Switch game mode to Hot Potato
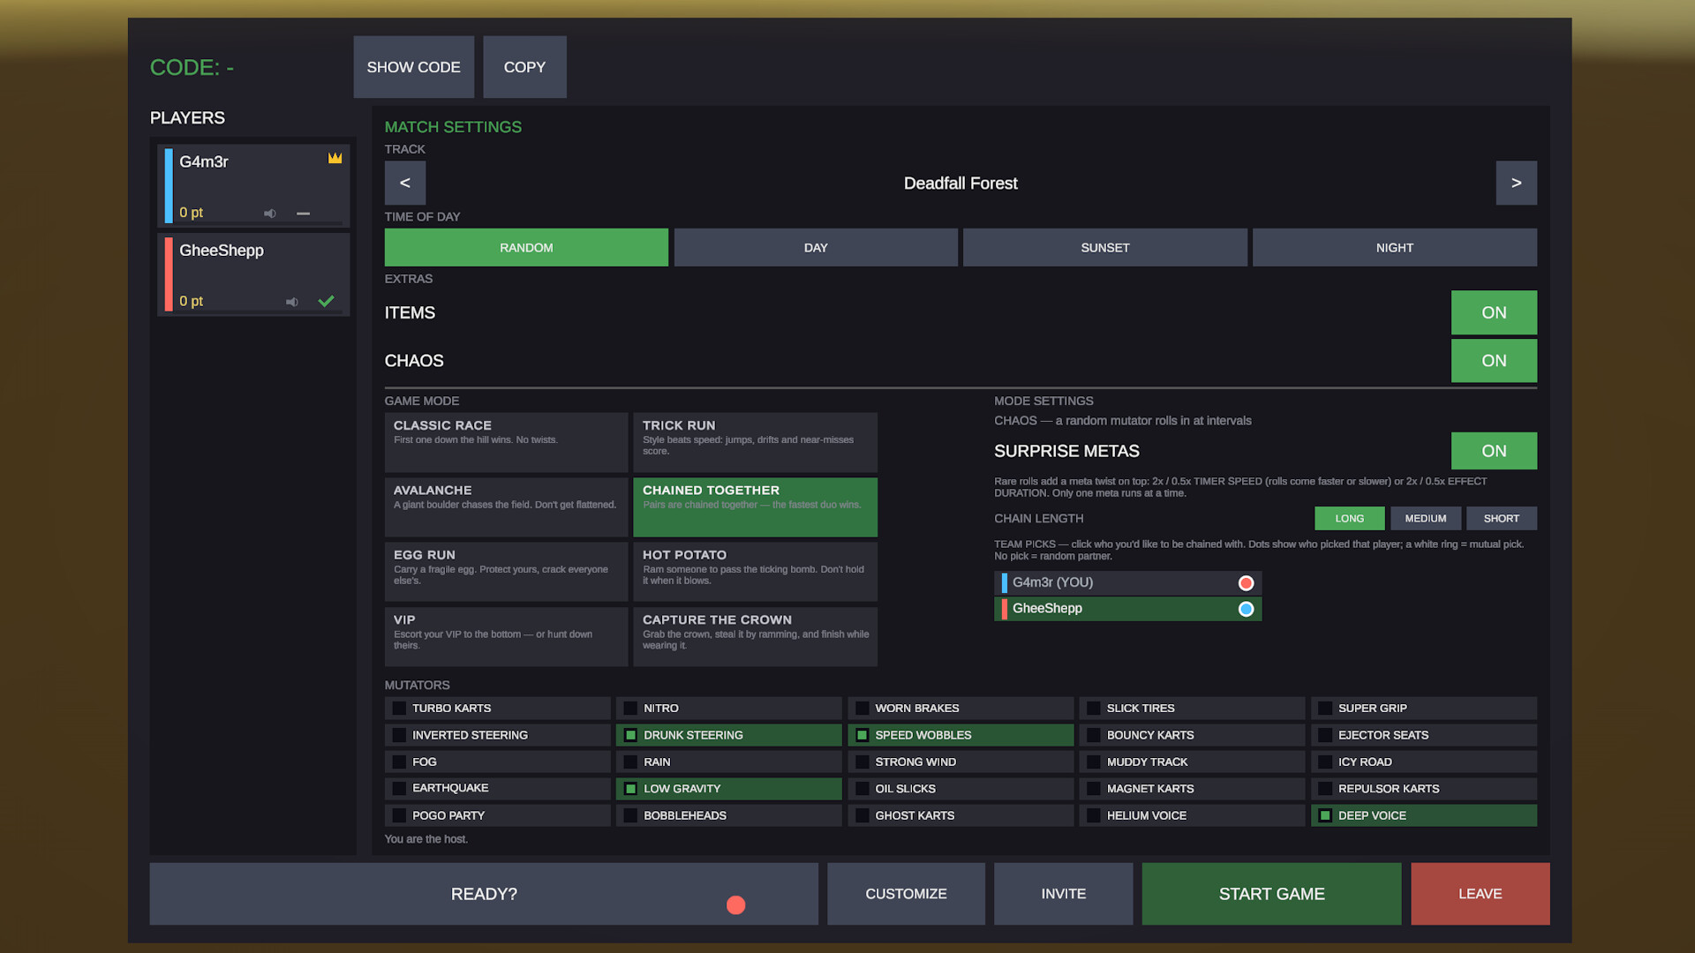This screenshot has height=953, width=1695. point(755,572)
